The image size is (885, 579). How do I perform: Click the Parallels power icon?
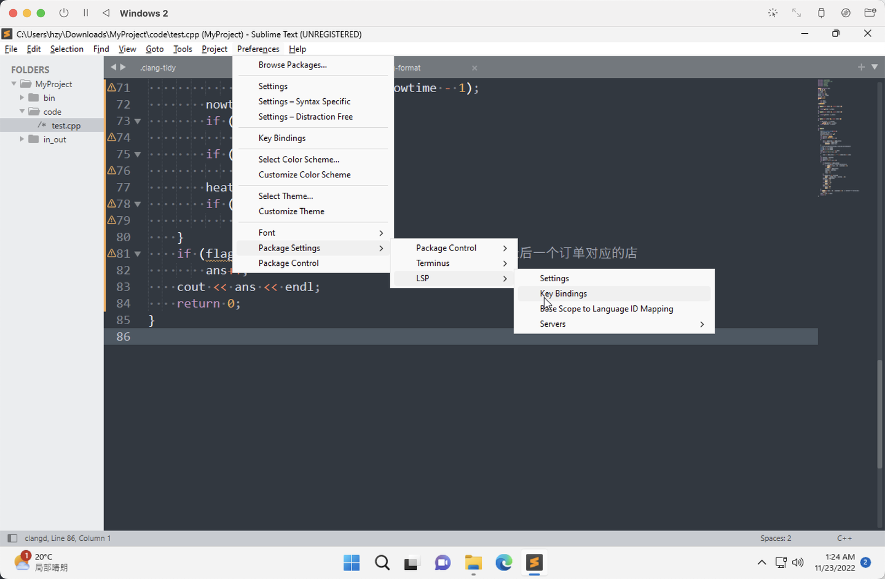click(x=64, y=13)
